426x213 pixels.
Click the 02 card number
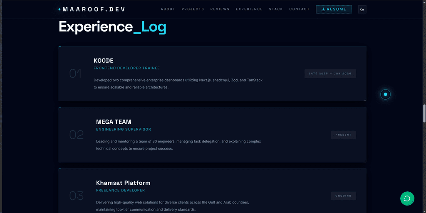(77, 135)
